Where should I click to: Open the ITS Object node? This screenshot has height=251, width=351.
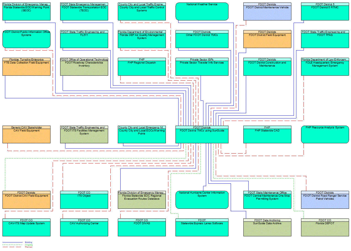tap(84, 200)
